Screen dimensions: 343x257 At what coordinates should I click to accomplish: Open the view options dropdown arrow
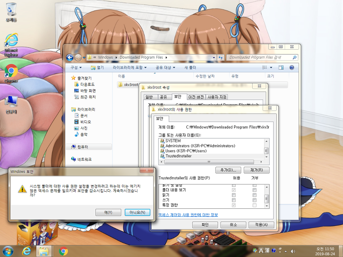271,68
